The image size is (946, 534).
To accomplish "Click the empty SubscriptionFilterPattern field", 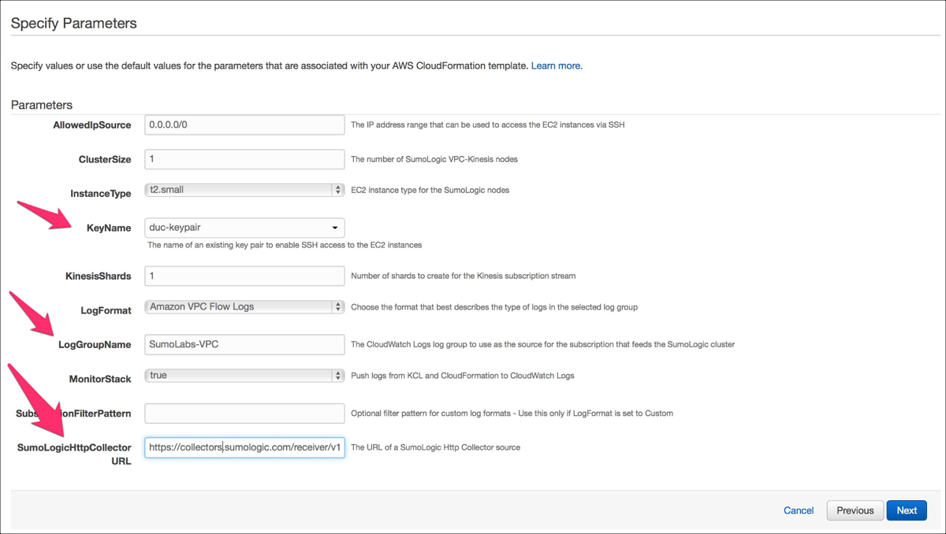I will pyautogui.click(x=244, y=413).
